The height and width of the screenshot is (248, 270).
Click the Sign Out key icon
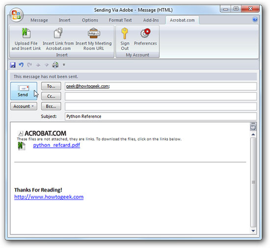coord(125,33)
